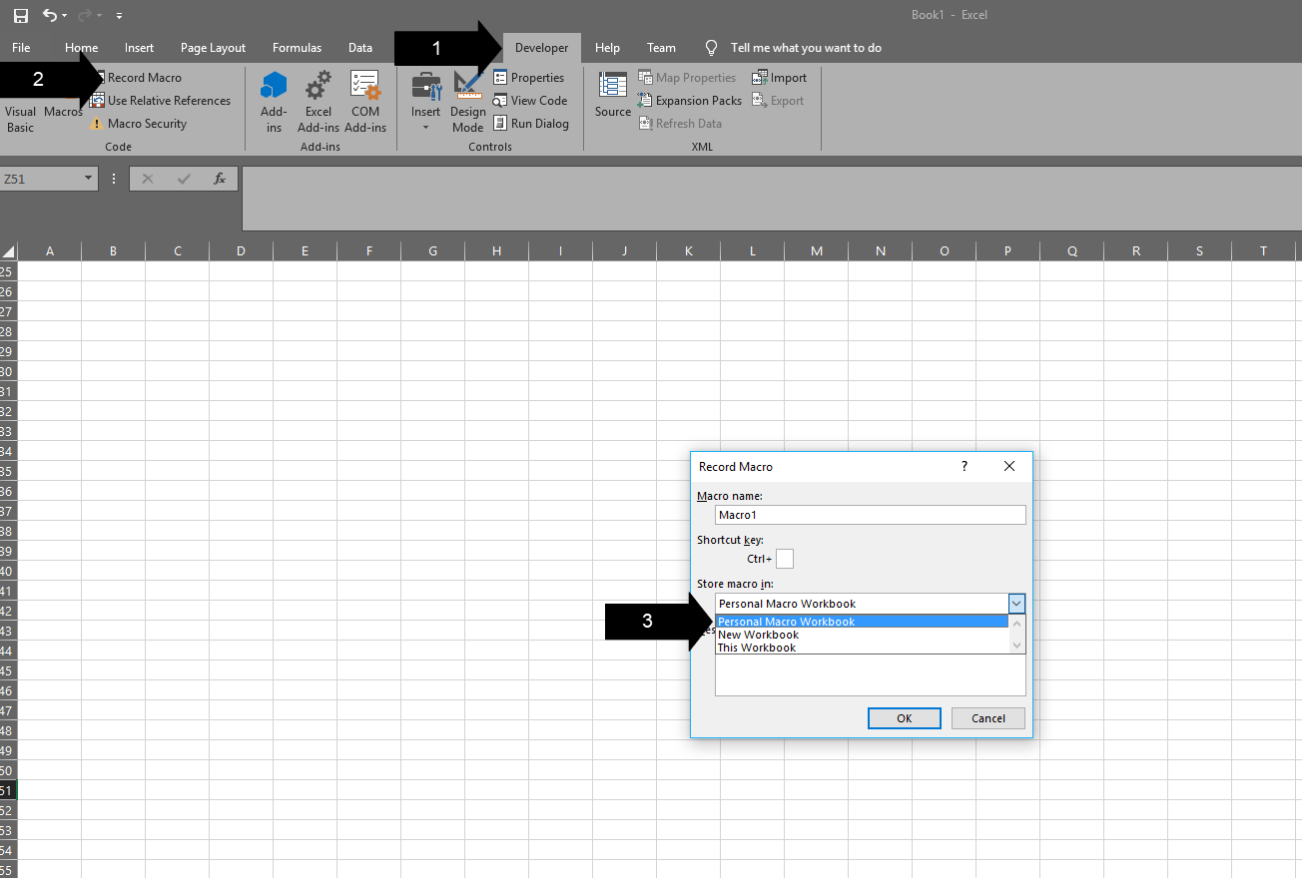
Task: Click the Import XML icon
Action: pyautogui.click(x=780, y=77)
